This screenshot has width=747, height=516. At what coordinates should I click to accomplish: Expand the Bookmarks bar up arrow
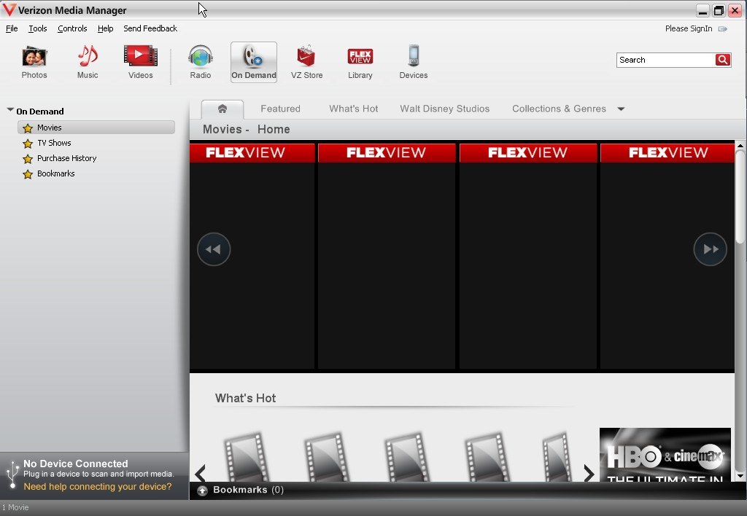click(203, 490)
